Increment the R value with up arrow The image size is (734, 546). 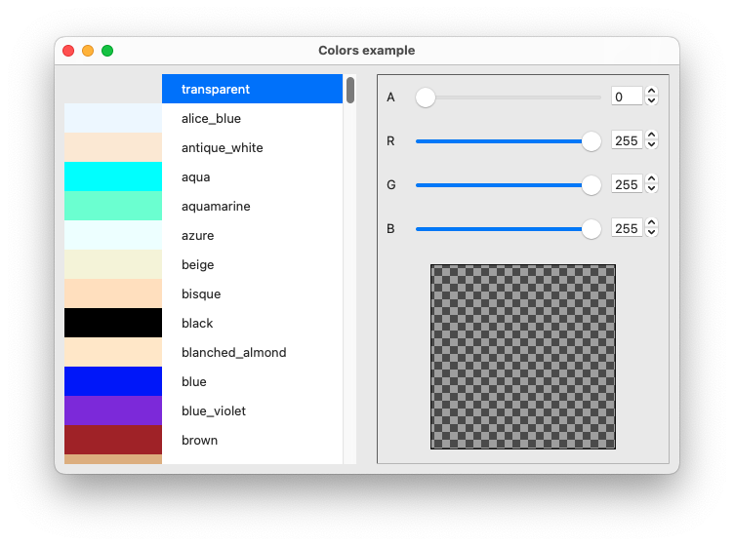point(652,136)
